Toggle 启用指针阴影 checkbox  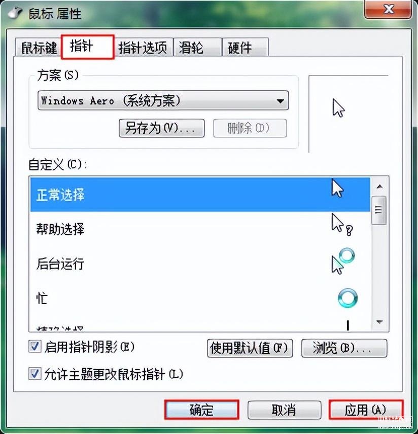[35, 346]
